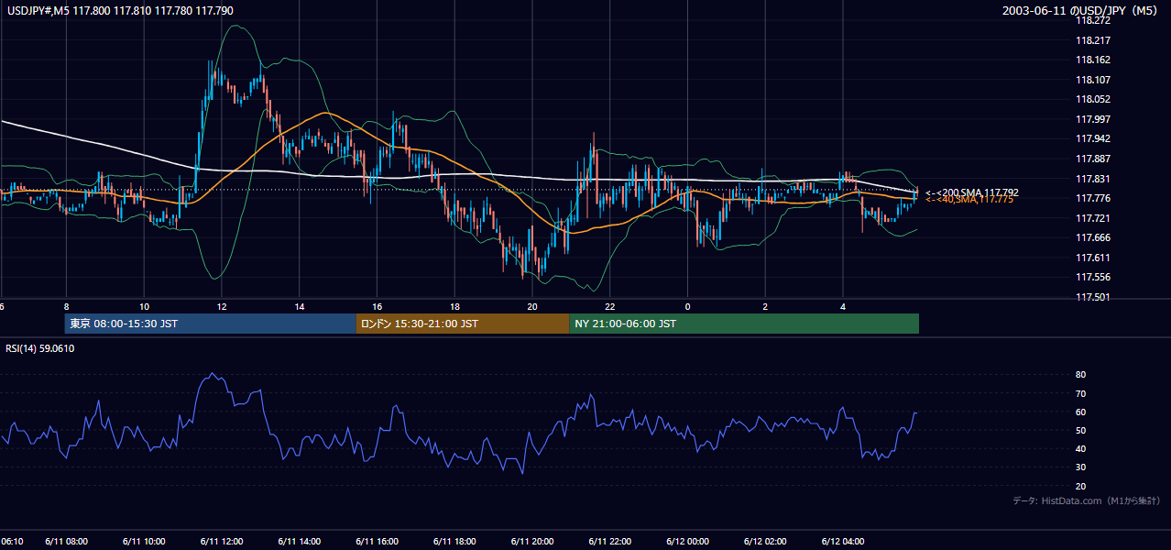Click price axis value 117.942
The height and width of the screenshot is (550, 1171).
click(x=1091, y=139)
